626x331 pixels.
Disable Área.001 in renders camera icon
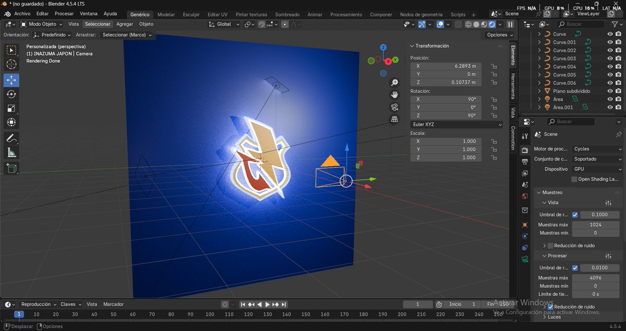tap(619, 107)
